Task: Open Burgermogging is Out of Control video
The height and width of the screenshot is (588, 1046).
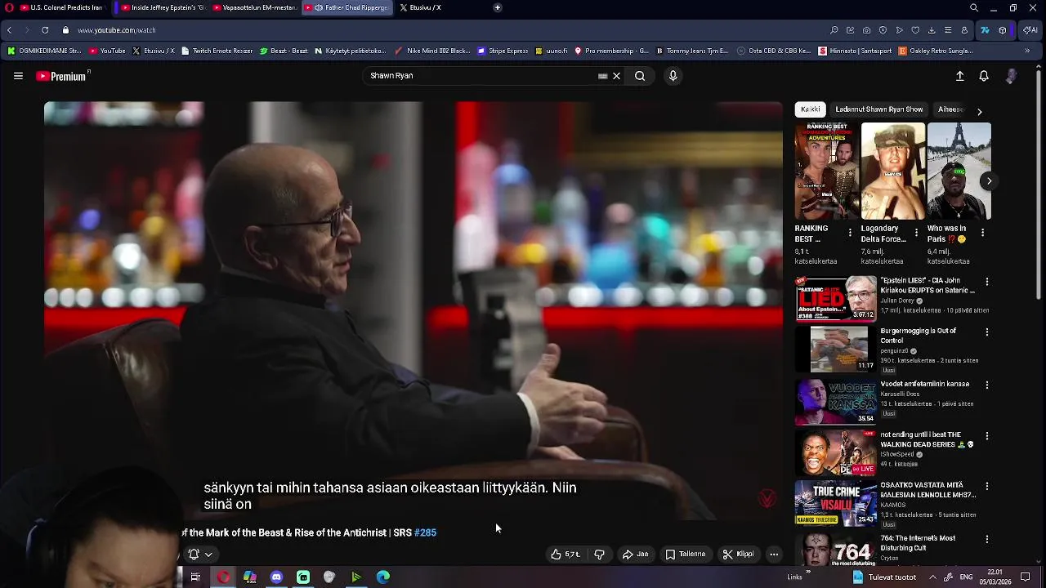Action: (x=835, y=349)
